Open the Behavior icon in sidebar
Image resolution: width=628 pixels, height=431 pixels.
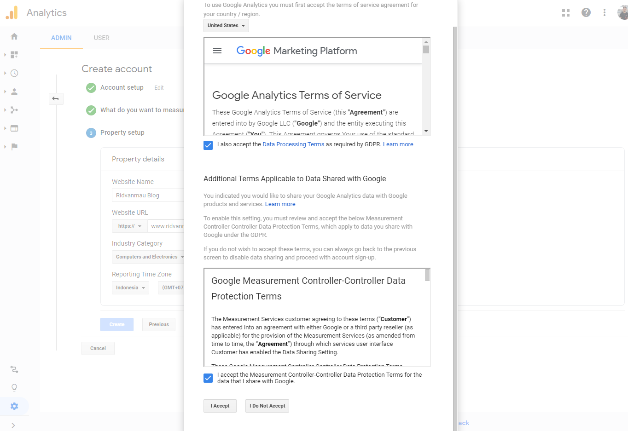pos(14,128)
